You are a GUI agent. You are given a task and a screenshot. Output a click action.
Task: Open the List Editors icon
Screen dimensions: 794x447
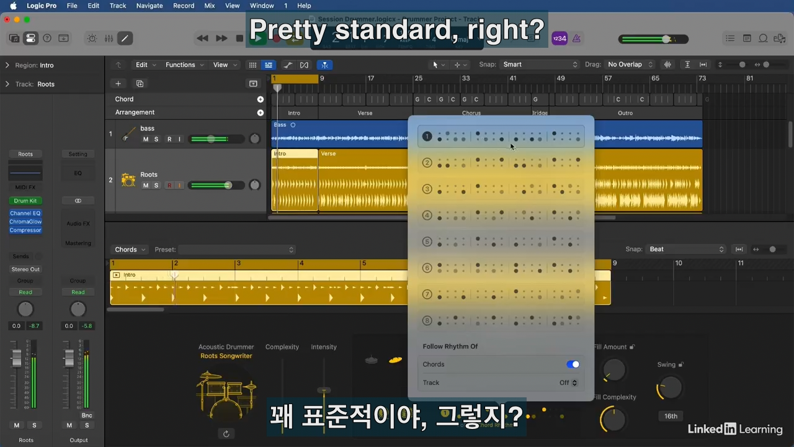[730, 38]
